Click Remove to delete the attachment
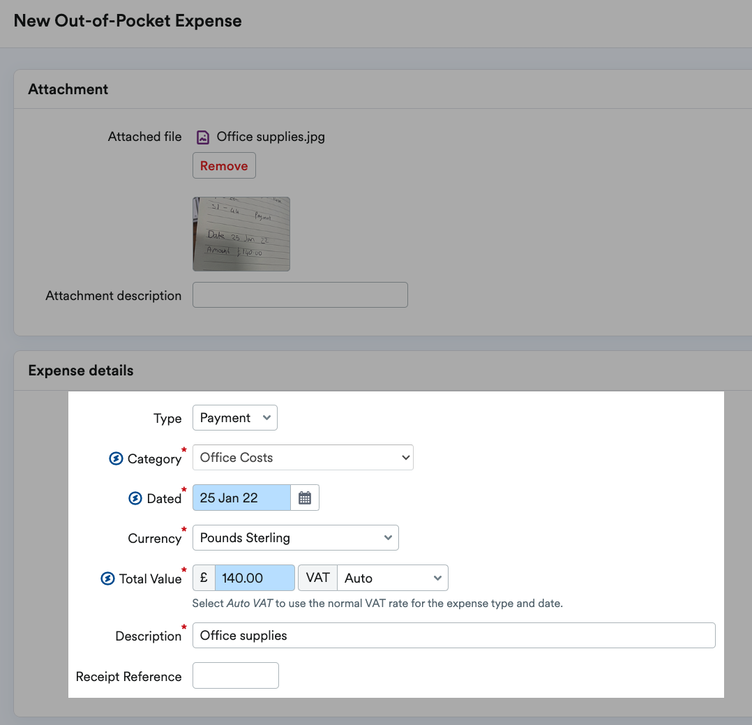This screenshot has width=752, height=725. (223, 165)
